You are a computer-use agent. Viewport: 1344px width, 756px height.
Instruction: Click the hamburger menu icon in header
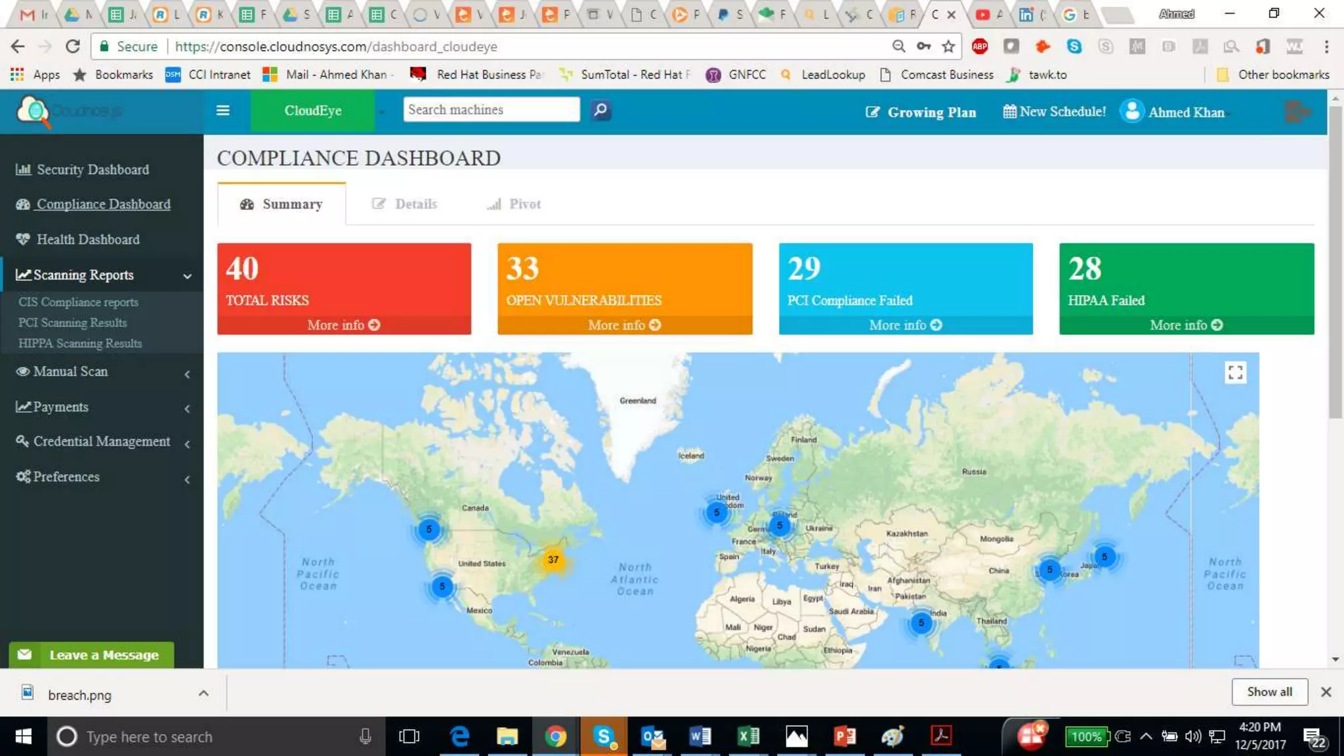222,110
